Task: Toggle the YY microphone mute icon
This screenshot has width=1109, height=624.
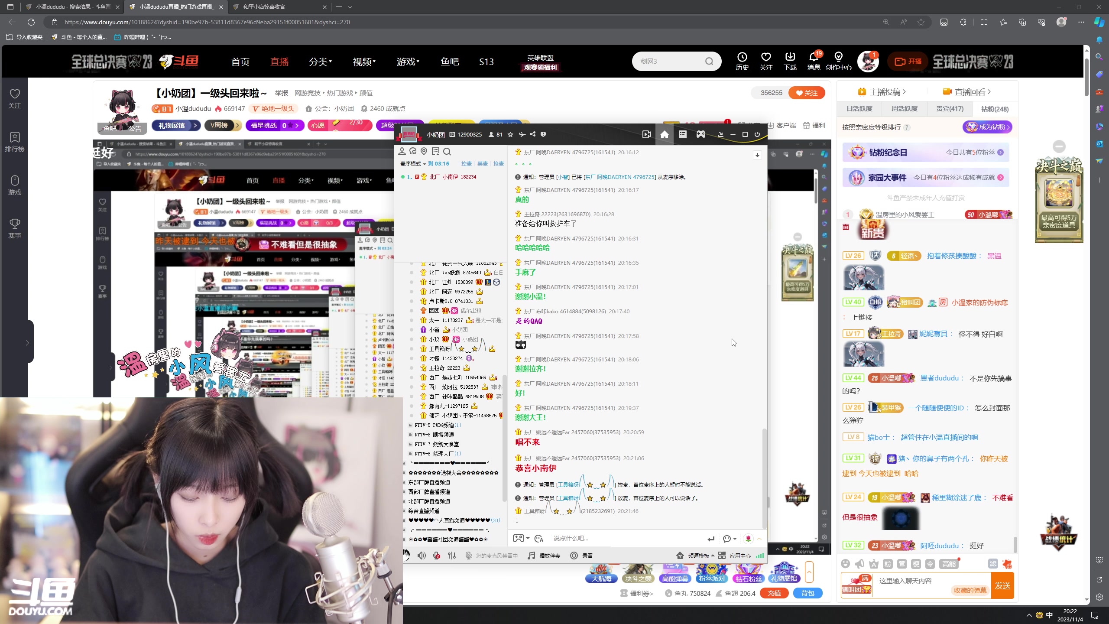Action: (437, 556)
